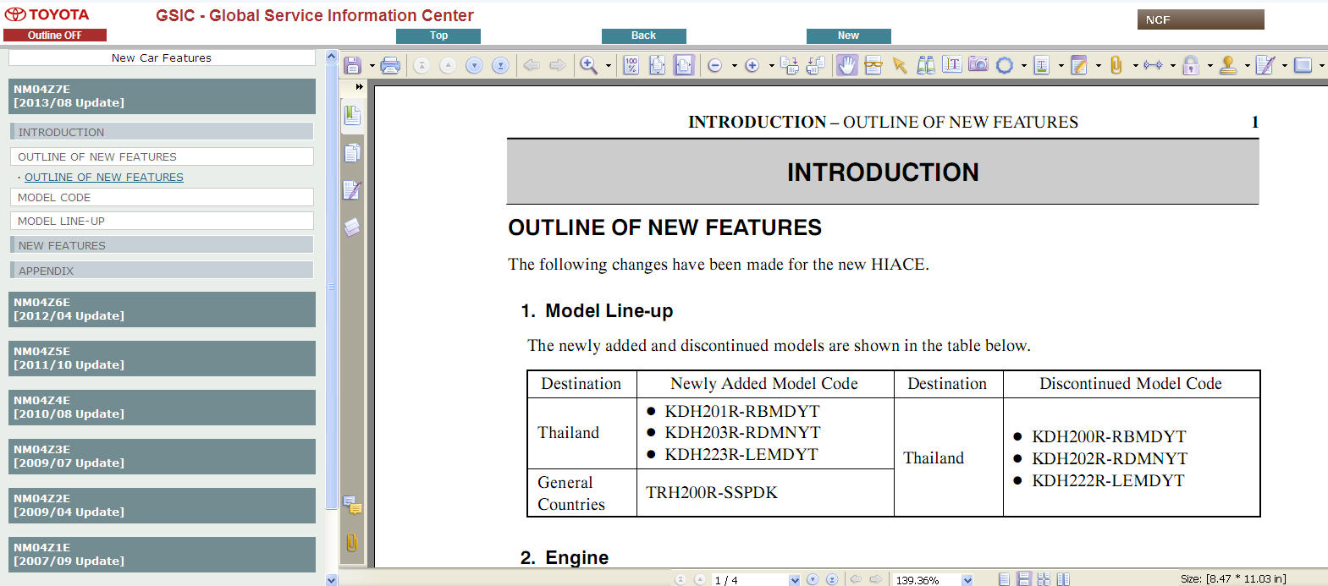1328x586 pixels.
Task: Open NM04Z4E 2010/08 Update
Action: point(162,408)
